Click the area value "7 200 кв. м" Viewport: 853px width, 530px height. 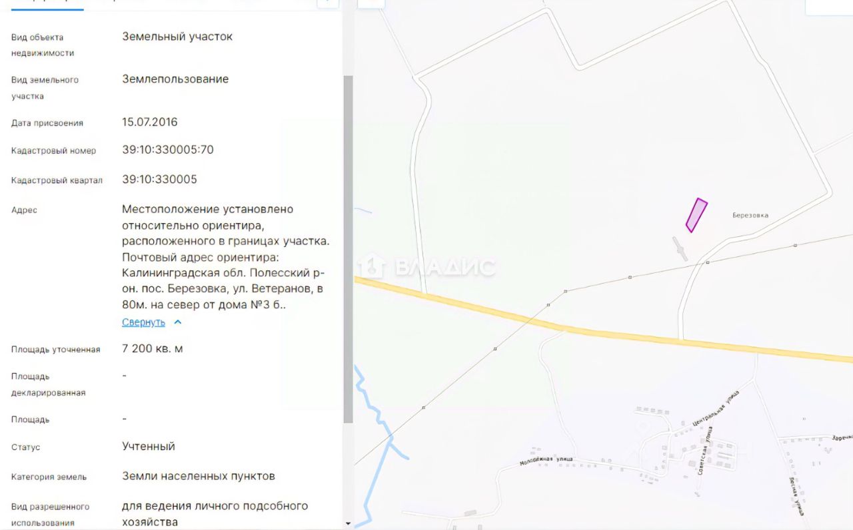153,349
